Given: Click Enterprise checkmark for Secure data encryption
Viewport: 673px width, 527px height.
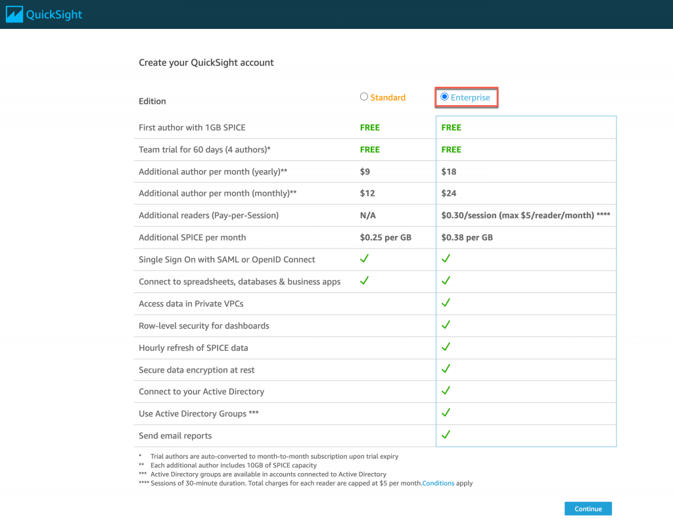Looking at the screenshot, I should click(446, 369).
